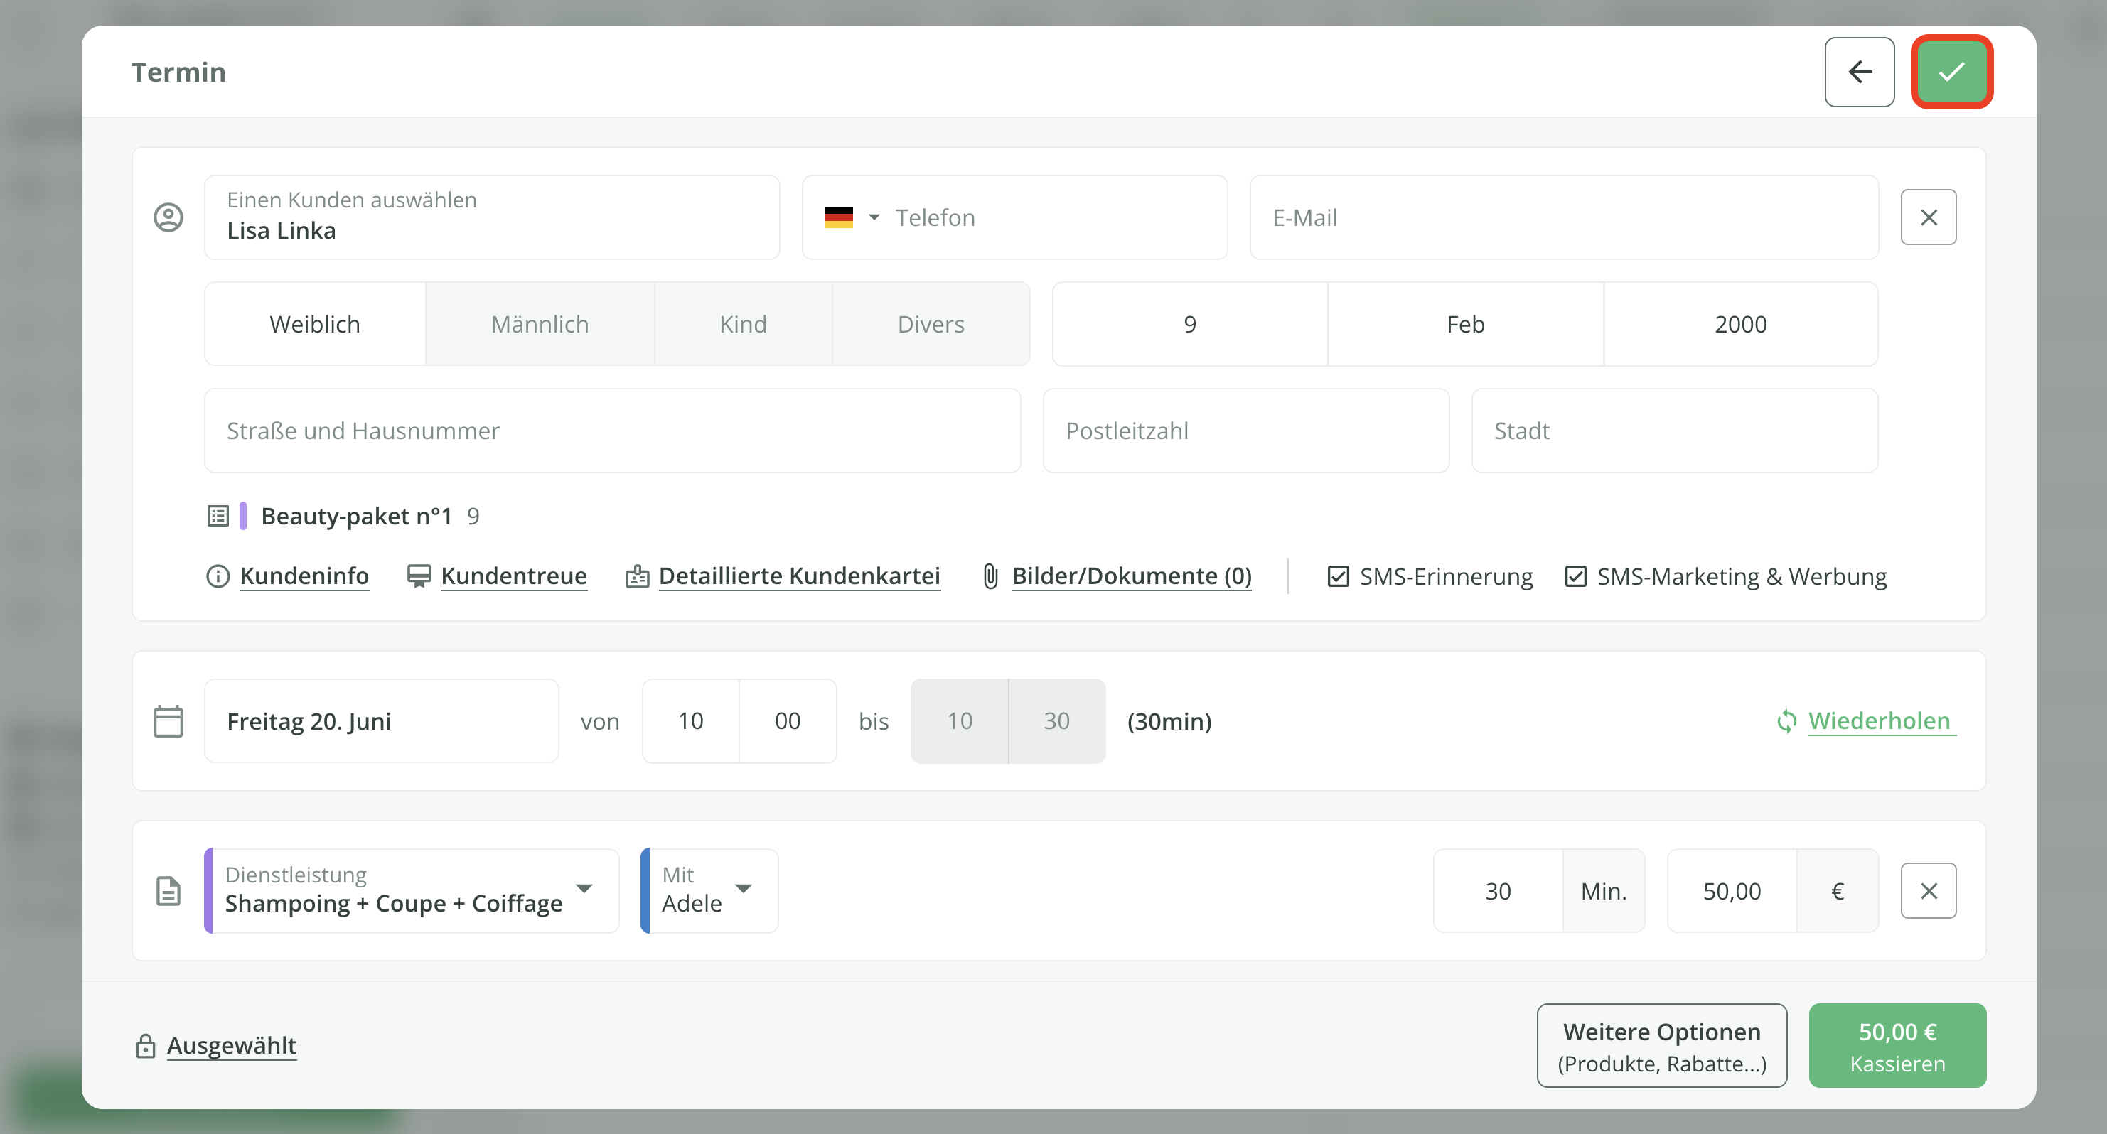Click the E-Mail input field
Image resolution: width=2107 pixels, height=1134 pixels.
click(x=1564, y=217)
